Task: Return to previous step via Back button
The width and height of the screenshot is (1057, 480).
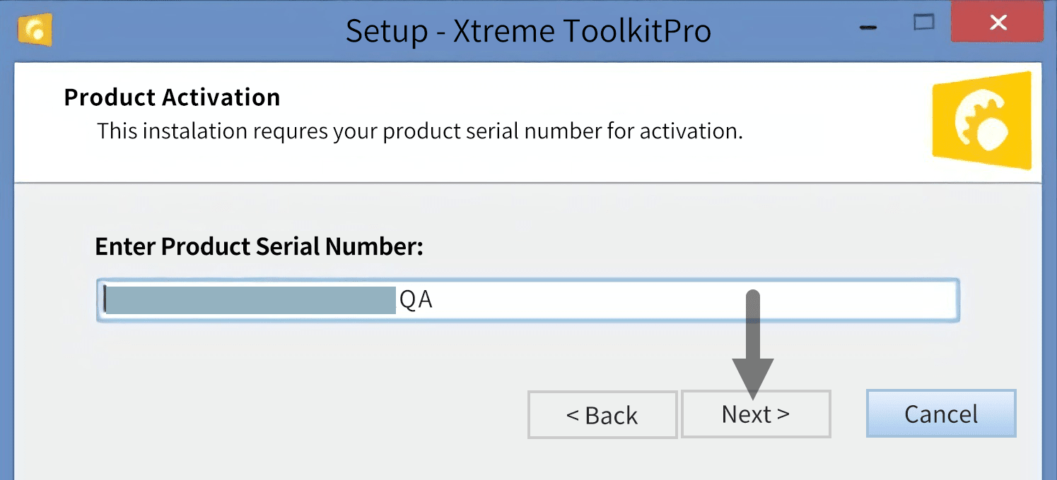Action: (x=602, y=415)
